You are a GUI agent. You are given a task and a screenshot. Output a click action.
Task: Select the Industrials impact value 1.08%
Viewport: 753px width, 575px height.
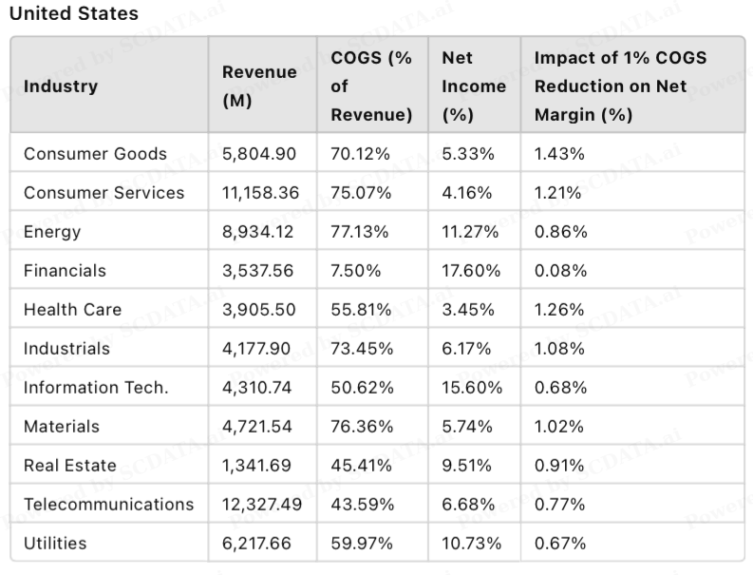pyautogui.click(x=559, y=349)
